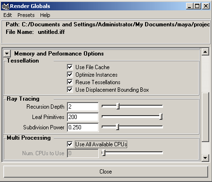The width and height of the screenshot is (212, 182).
Task: Click the Close button at bottom
Action: (x=106, y=172)
